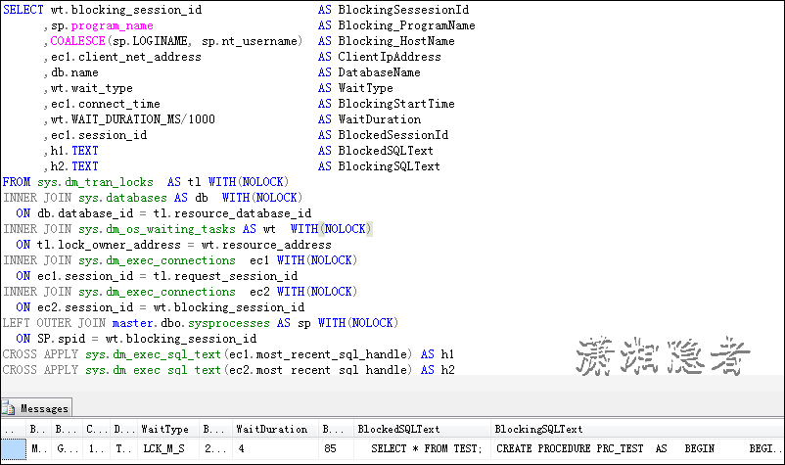The width and height of the screenshot is (785, 465).
Task: Click the WaitDuration column header
Action: [x=272, y=429]
